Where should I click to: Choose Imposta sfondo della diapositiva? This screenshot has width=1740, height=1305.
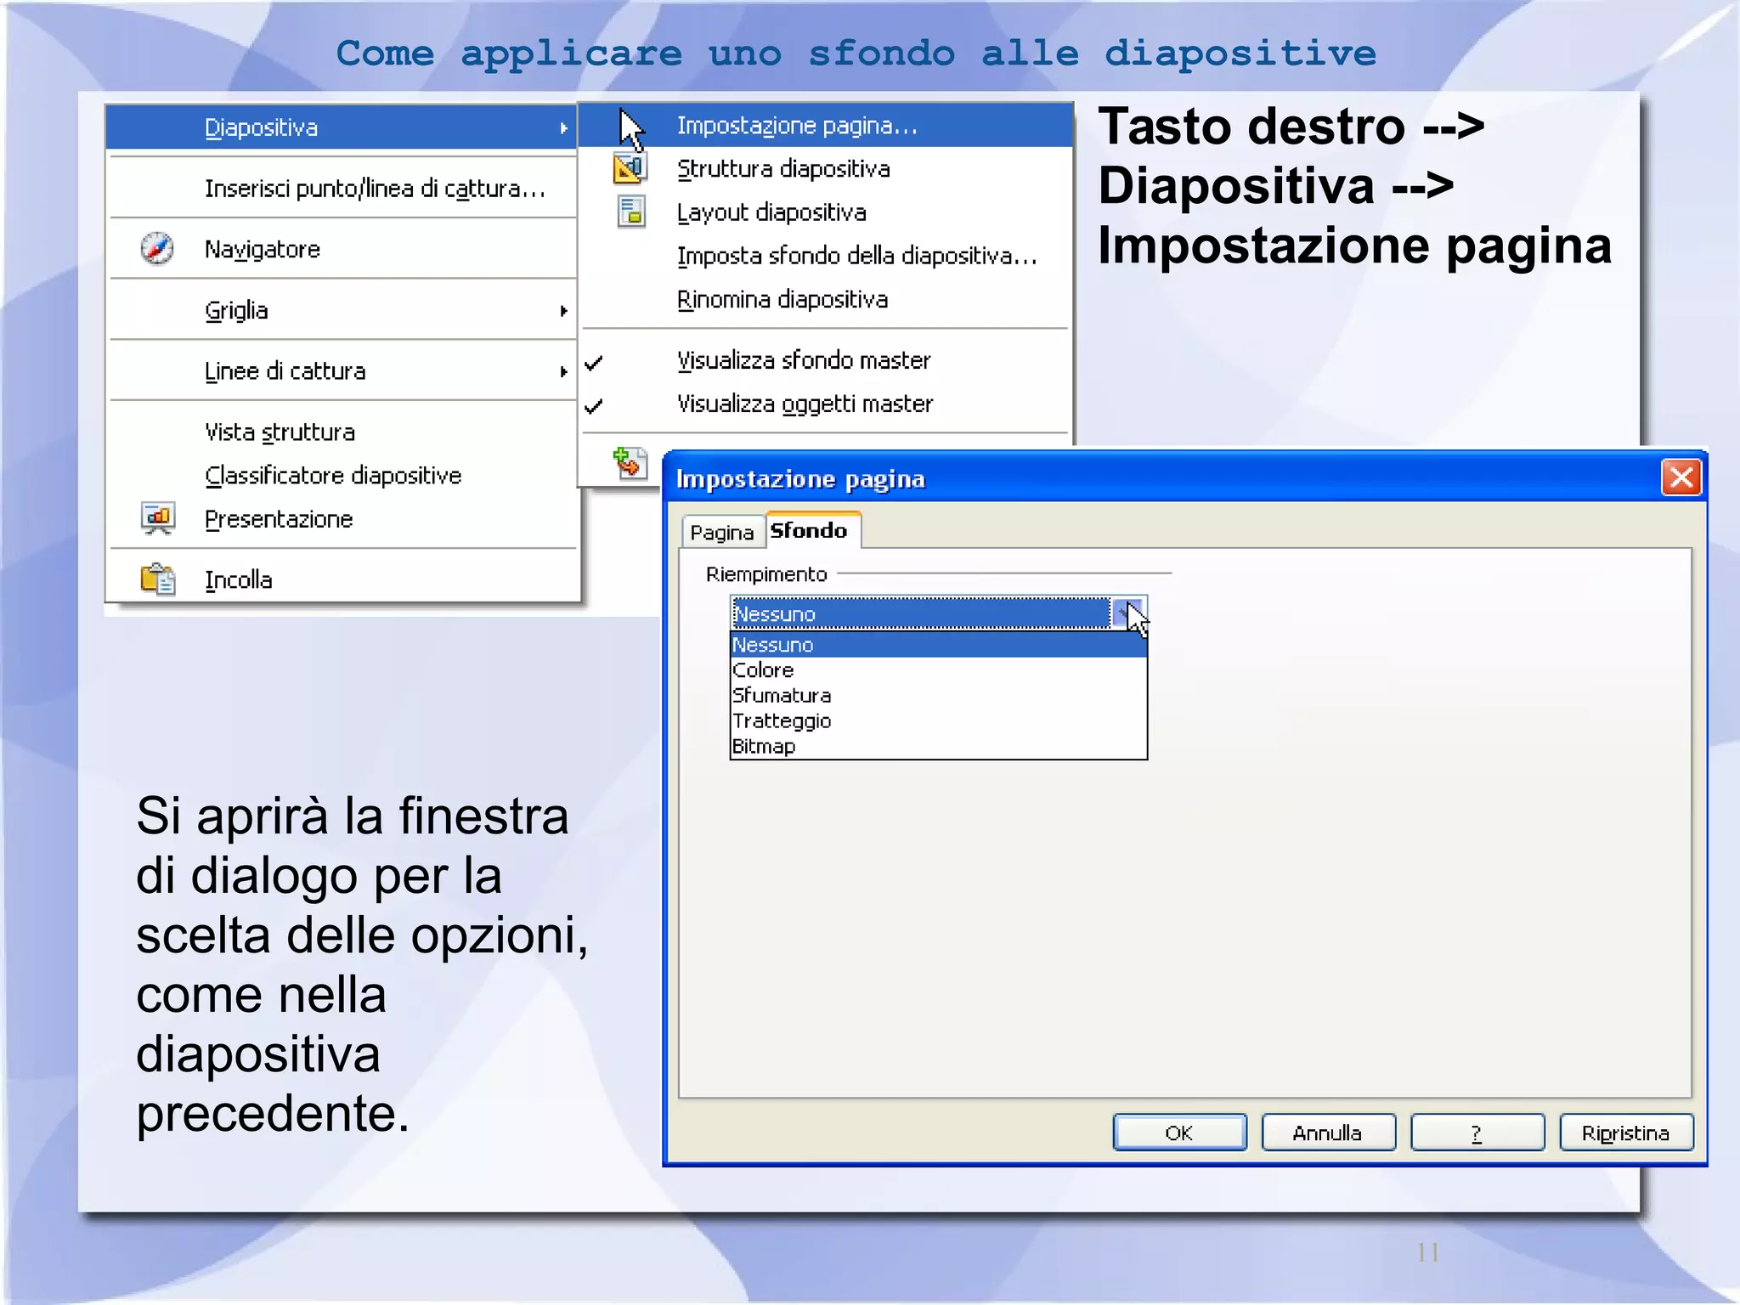point(826,256)
